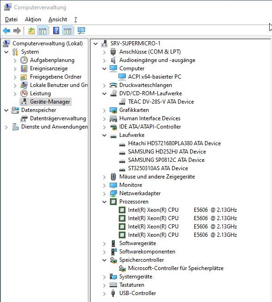Screen dimensions: 272x302
Task: Click the Up one level folder icon
Action: pos(31,31)
